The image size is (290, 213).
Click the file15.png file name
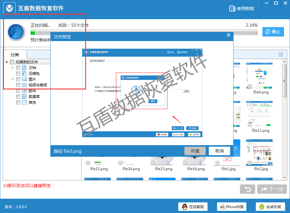(x=164, y=169)
